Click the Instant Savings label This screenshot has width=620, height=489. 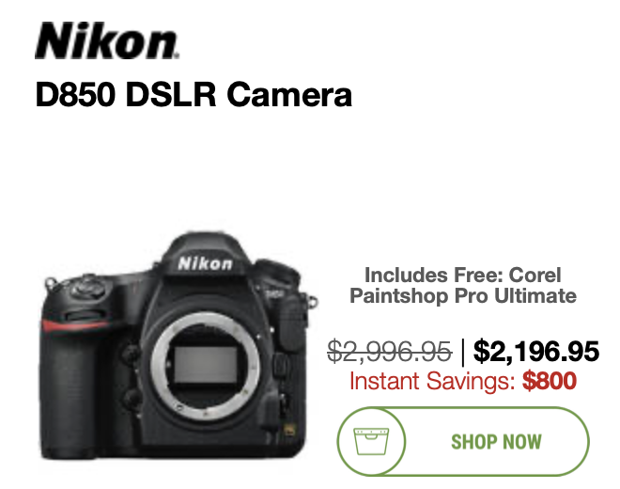click(432, 381)
